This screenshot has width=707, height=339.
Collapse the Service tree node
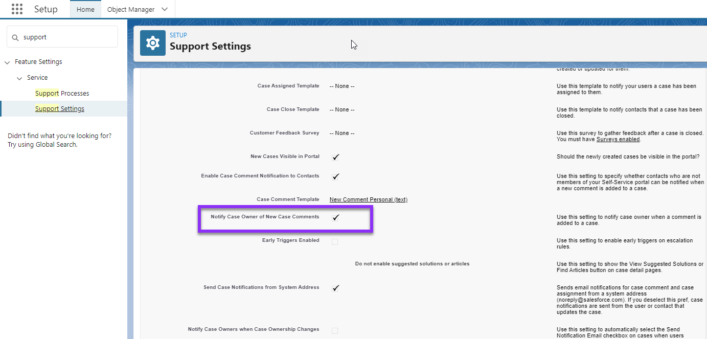[x=19, y=78]
